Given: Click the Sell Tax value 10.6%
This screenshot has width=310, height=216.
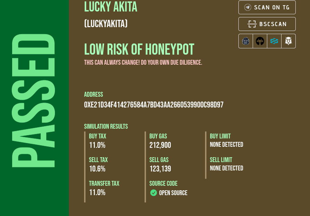Looking at the screenshot, I should (x=97, y=169).
